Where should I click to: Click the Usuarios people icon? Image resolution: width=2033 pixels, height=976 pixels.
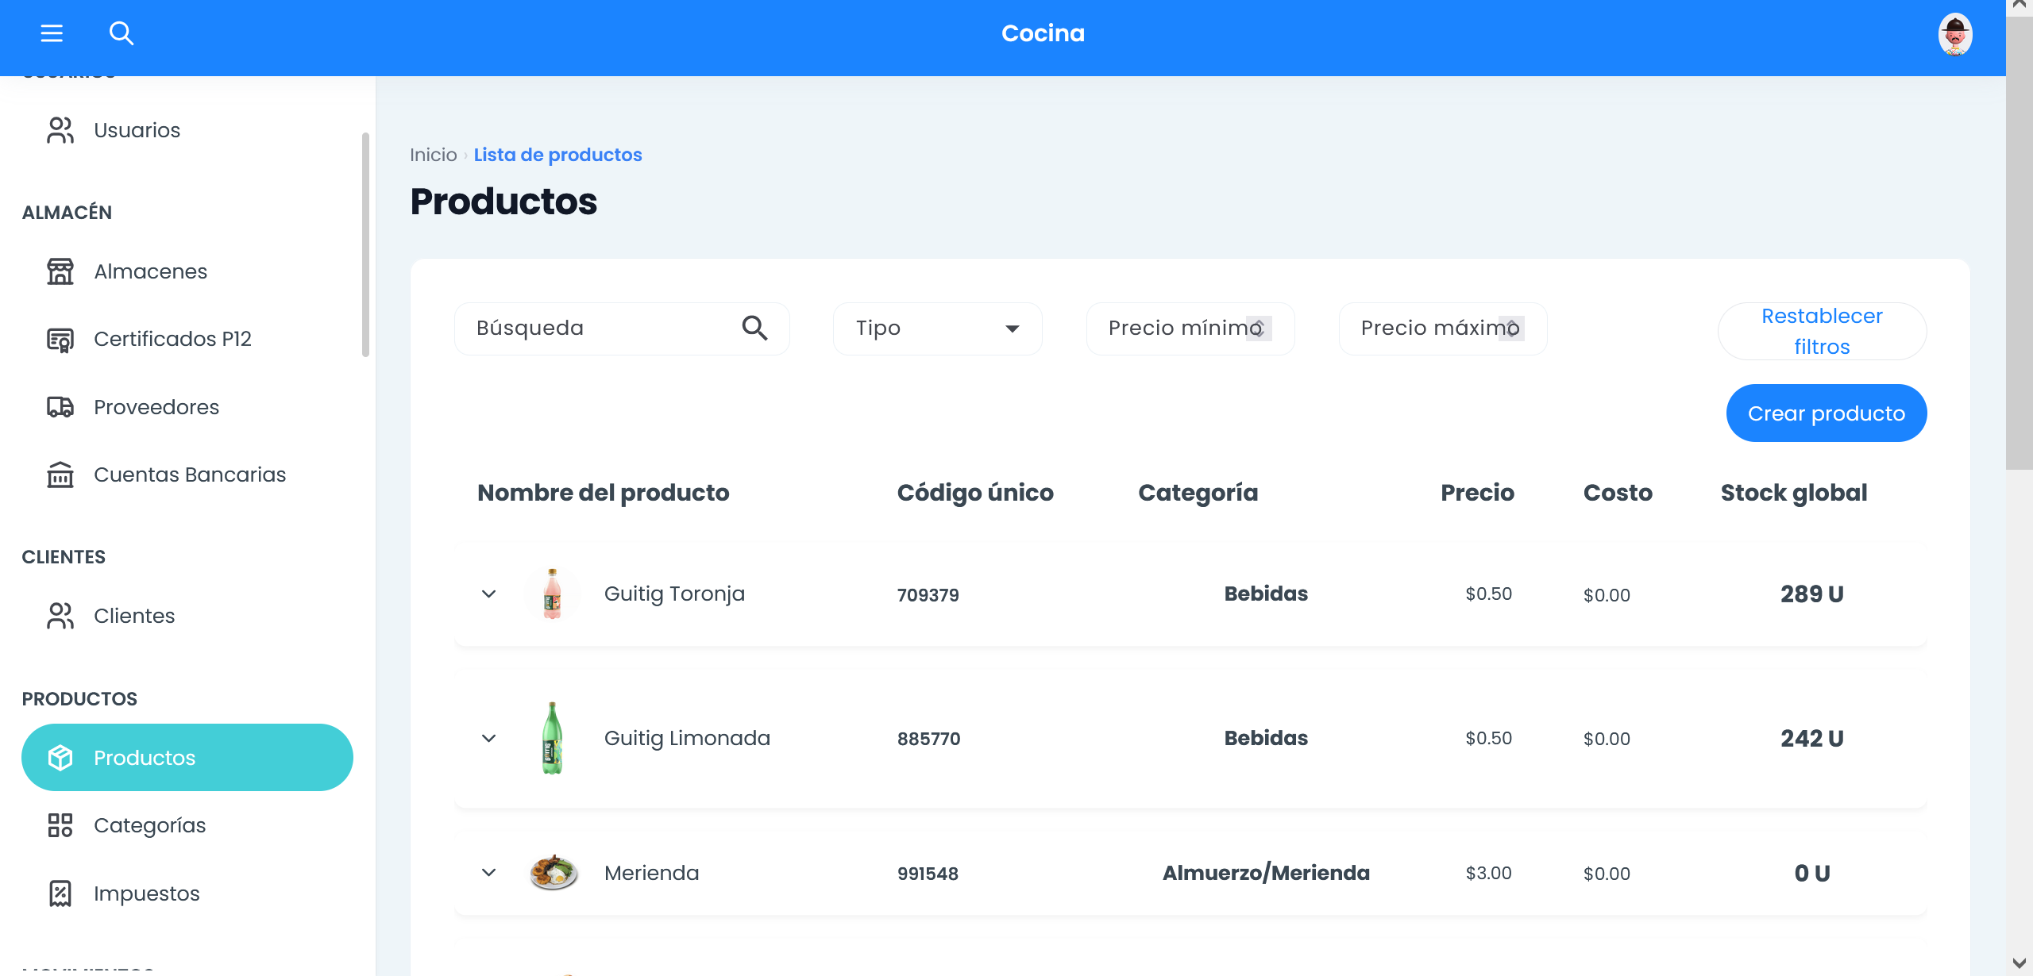coord(60,130)
